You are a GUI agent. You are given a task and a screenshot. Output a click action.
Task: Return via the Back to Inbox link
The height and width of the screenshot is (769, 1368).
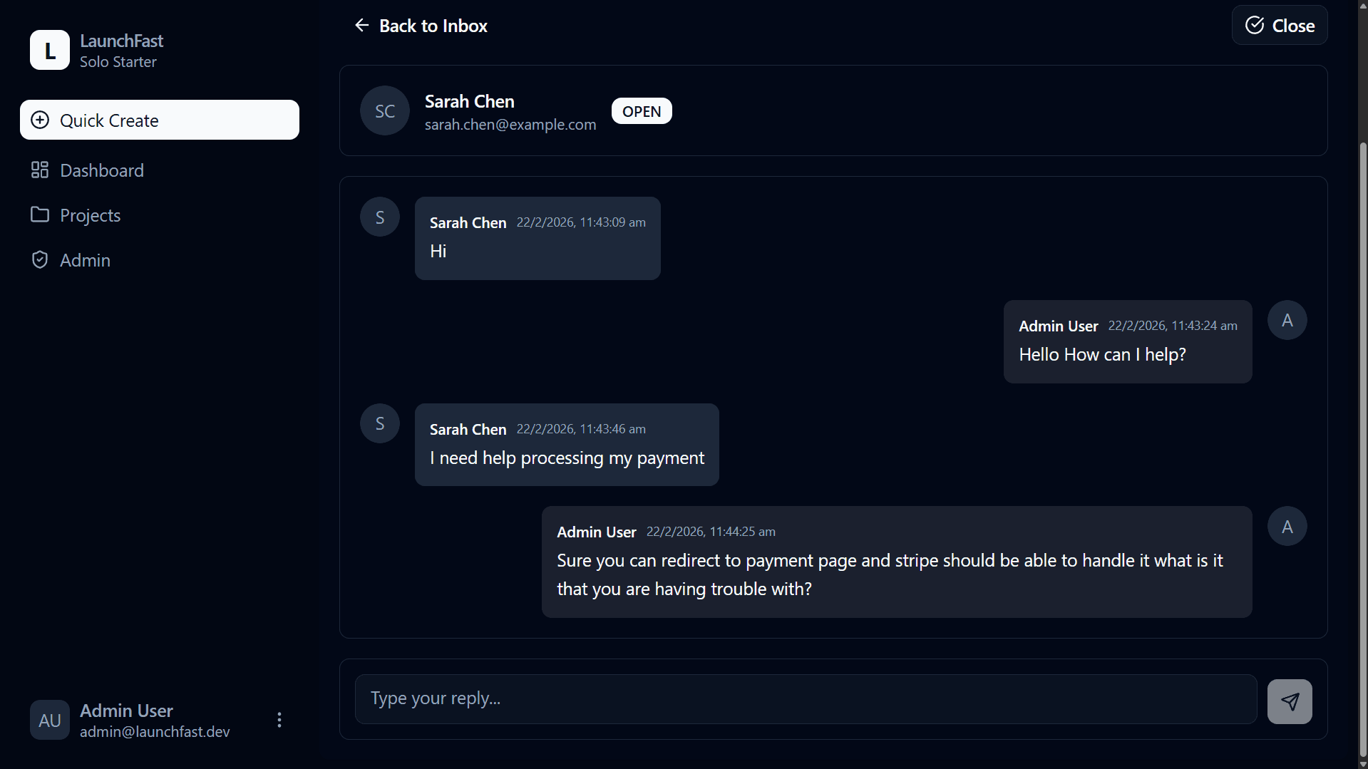[433, 26]
